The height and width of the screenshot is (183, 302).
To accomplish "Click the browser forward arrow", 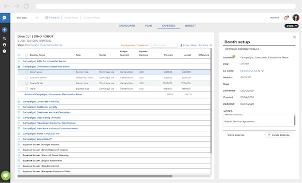I will pos(17,6).
